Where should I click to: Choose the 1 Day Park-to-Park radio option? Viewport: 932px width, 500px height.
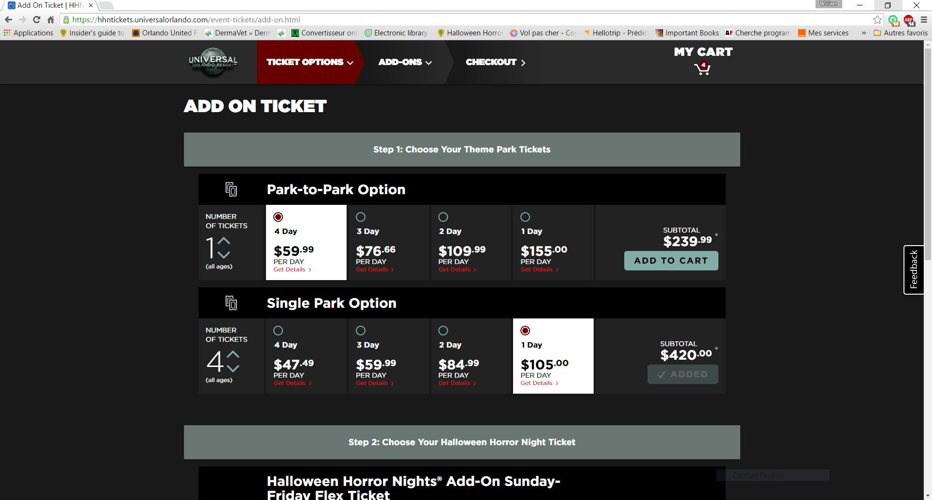[x=525, y=217]
